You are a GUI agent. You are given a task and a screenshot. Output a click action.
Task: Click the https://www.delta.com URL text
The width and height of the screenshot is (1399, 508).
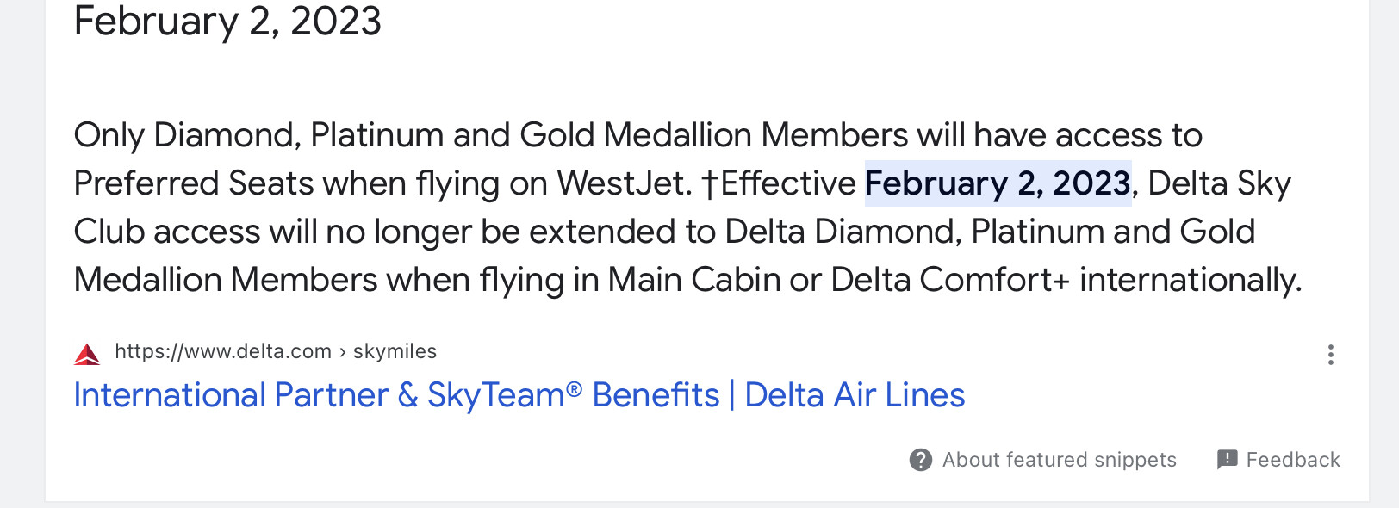click(223, 351)
